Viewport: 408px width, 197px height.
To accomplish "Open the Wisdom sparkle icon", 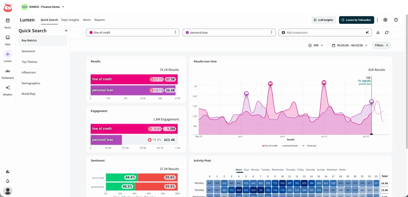I will [8, 87].
